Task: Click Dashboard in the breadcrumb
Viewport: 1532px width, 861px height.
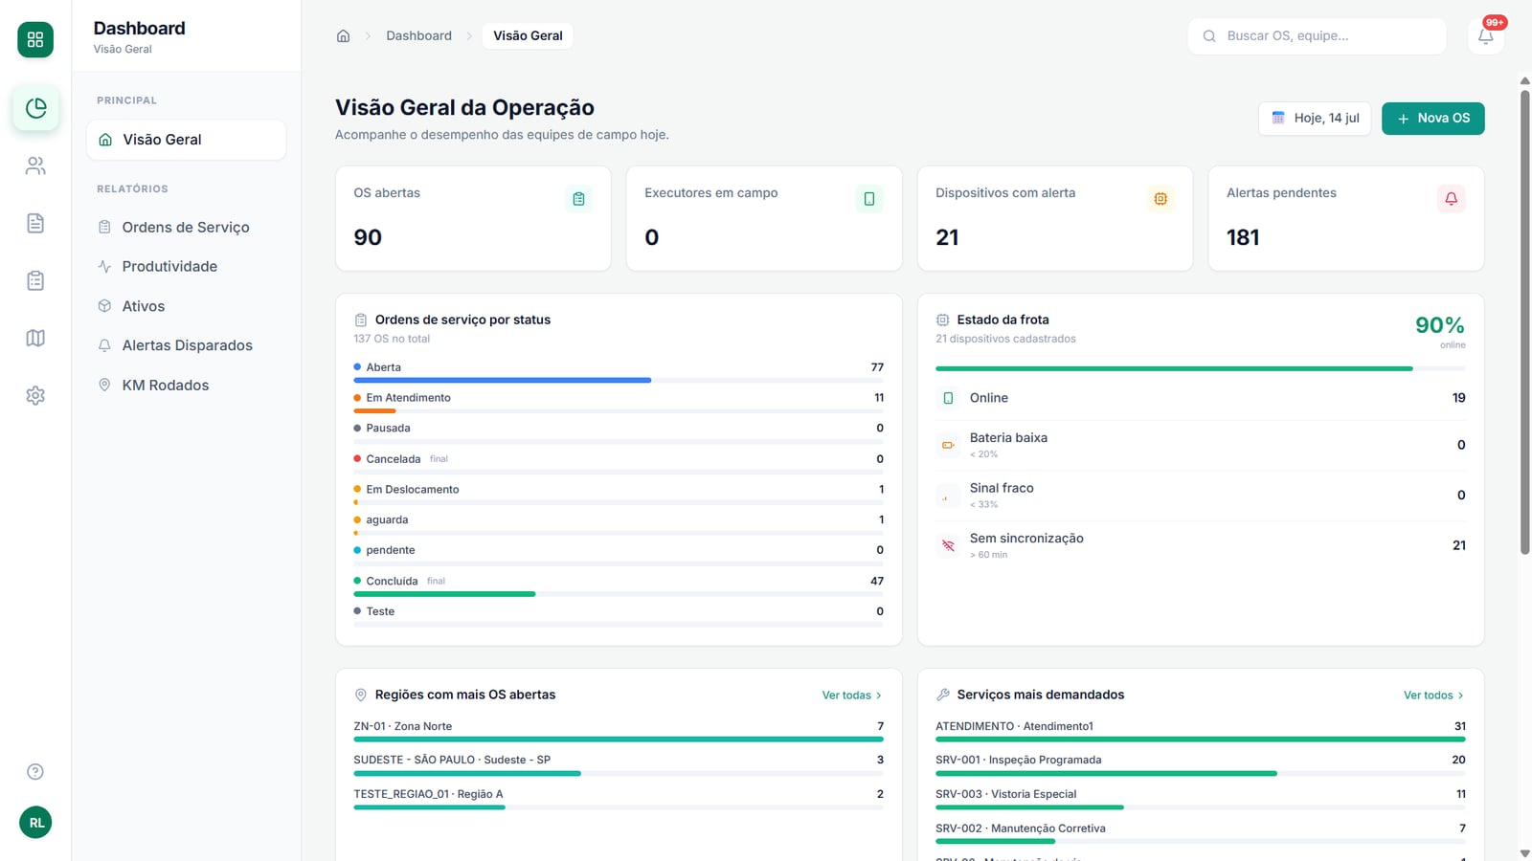Action: coord(418,36)
